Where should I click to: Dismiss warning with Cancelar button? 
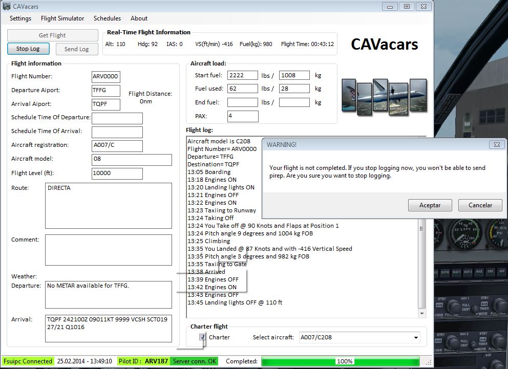click(x=480, y=205)
